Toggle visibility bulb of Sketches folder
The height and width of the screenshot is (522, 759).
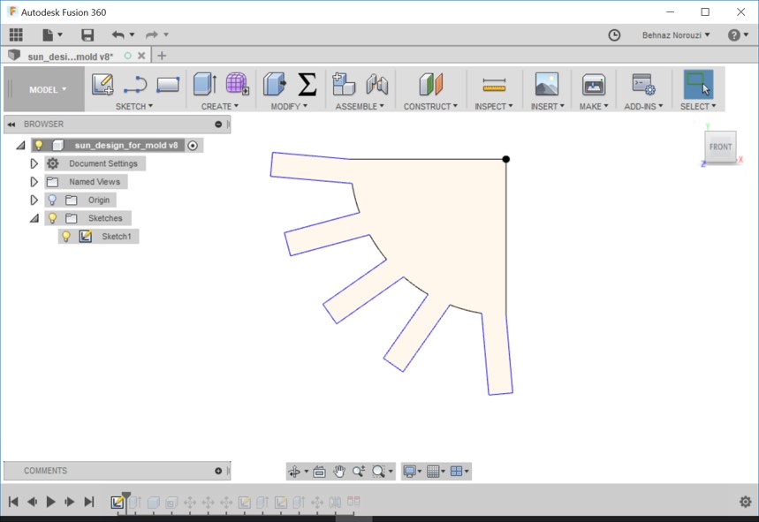tap(52, 218)
